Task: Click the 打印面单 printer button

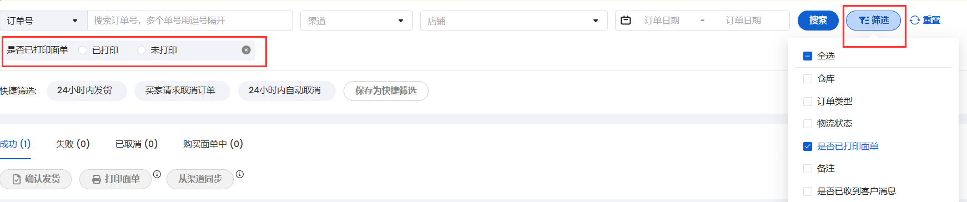Action: pos(115,179)
